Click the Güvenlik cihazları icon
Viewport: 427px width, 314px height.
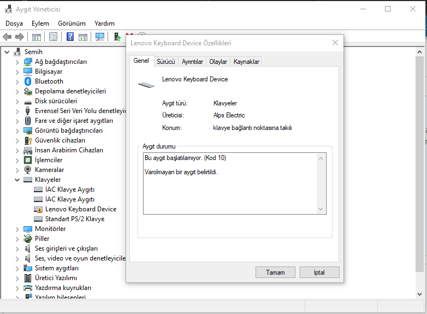tap(28, 140)
